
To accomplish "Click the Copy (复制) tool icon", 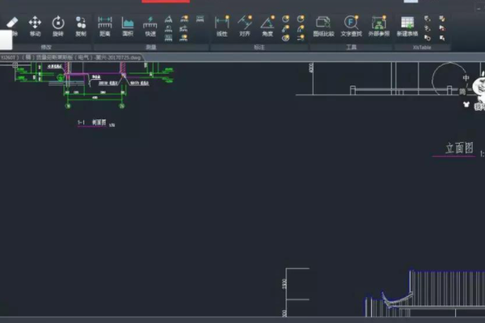I will (x=81, y=25).
